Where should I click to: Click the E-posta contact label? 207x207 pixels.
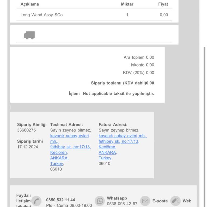click(x=160, y=201)
